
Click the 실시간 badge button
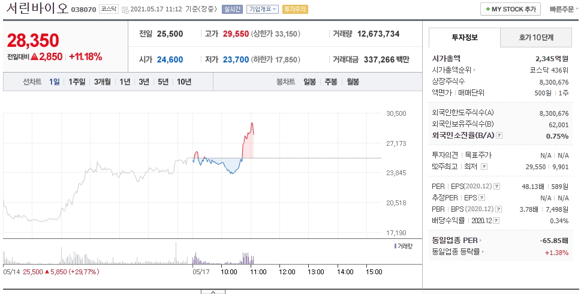pos(232,9)
